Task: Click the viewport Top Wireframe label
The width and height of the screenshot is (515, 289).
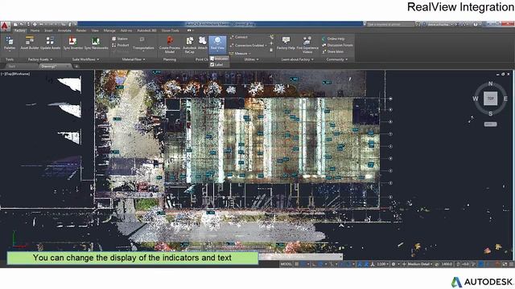Action: click(15, 74)
